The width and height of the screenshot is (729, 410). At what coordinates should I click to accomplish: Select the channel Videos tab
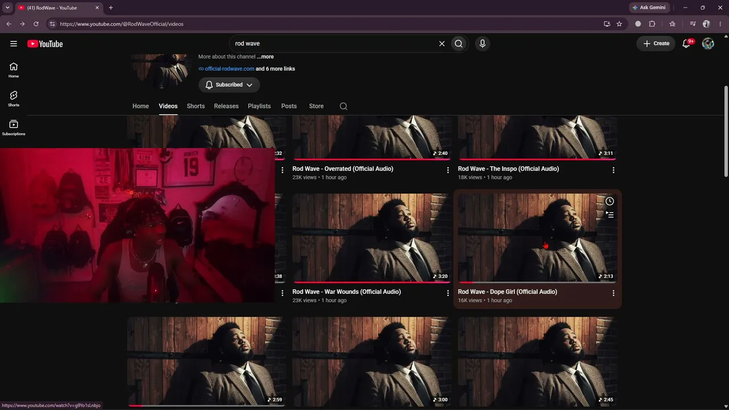(x=168, y=106)
